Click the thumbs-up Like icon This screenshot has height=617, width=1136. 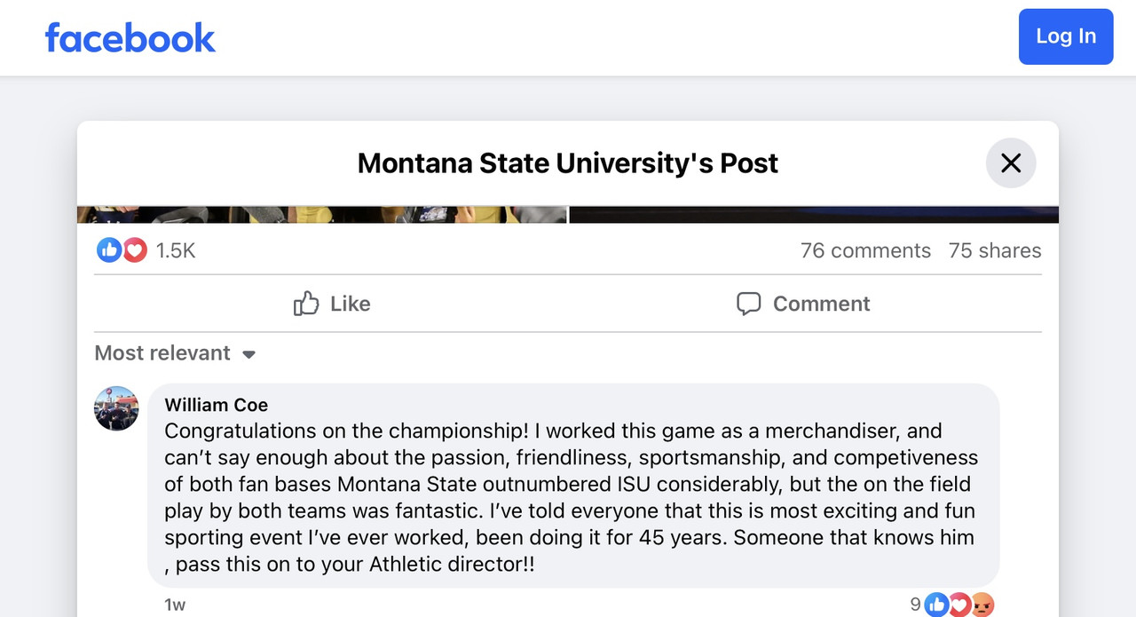click(x=306, y=304)
